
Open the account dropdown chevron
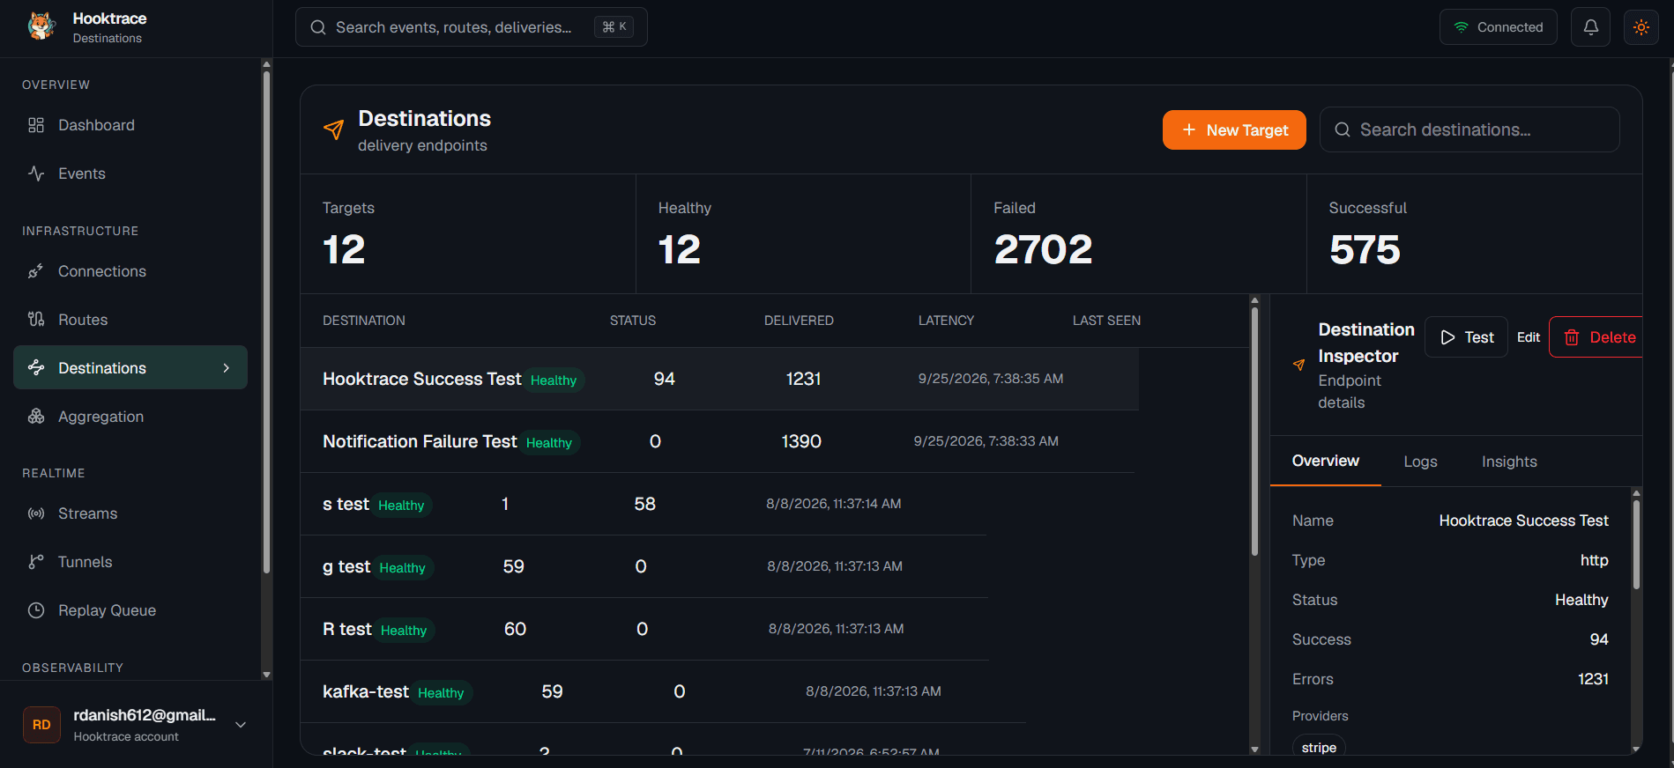coord(241,725)
